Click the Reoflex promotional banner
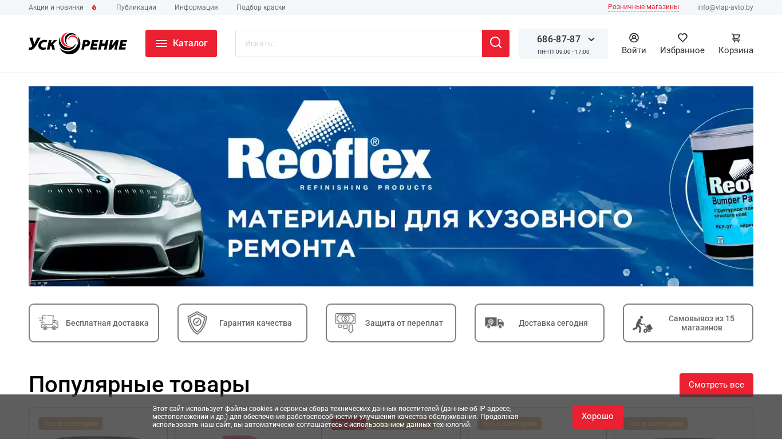The width and height of the screenshot is (782, 439). pos(391,186)
